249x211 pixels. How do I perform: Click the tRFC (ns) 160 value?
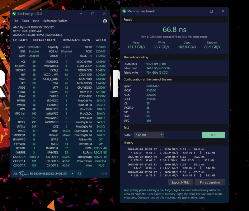pos(34,114)
